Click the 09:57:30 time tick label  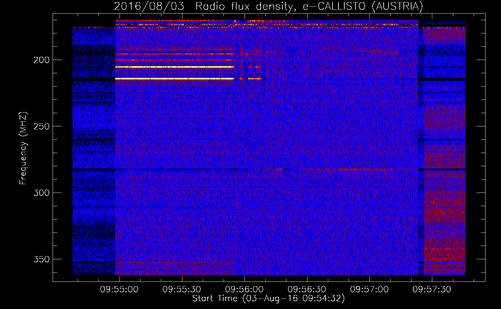pyautogui.click(x=432, y=290)
